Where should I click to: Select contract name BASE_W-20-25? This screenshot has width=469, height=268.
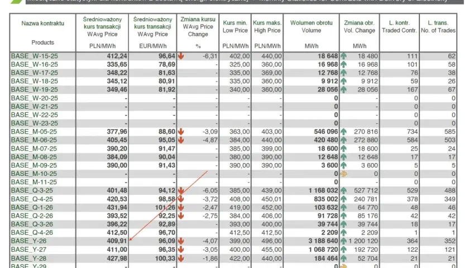point(35,98)
